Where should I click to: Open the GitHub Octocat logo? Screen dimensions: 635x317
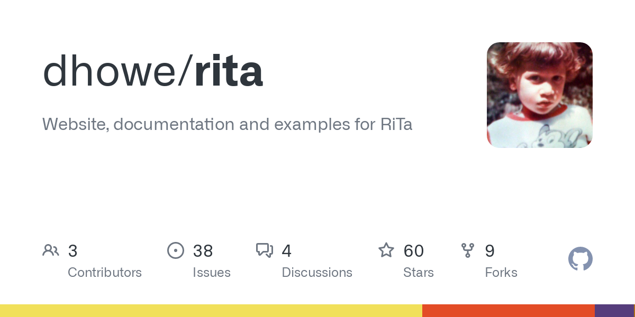point(580,259)
